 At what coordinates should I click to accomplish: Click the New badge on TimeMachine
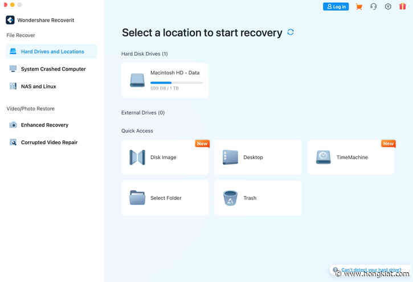389,144
